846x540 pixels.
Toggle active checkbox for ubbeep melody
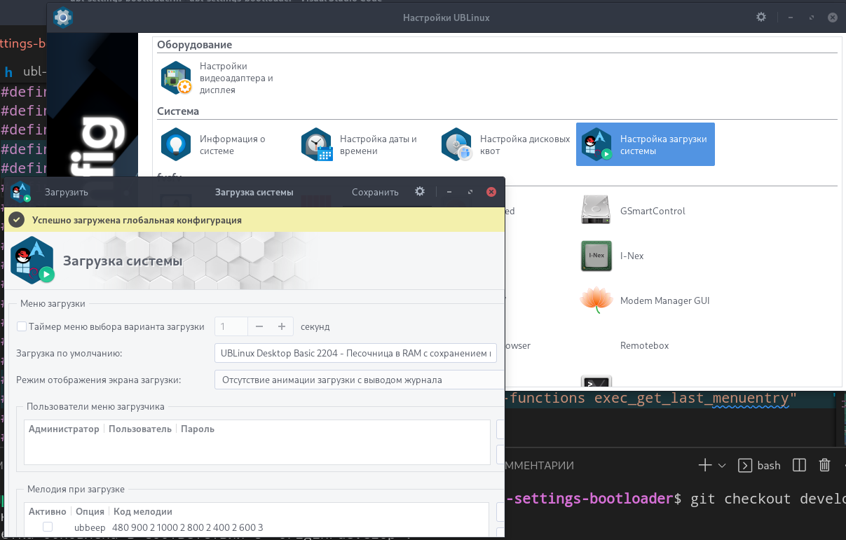click(x=48, y=527)
